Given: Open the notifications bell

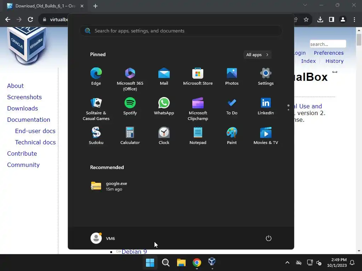Looking at the screenshot, I should tap(352, 263).
